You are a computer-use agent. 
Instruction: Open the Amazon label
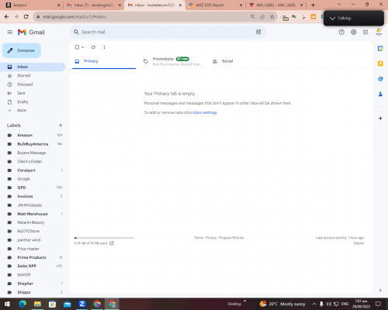tap(25, 135)
